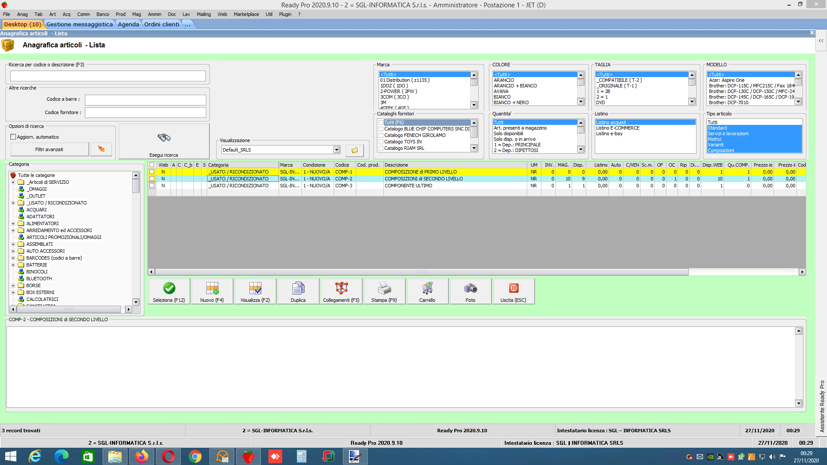Open the Anag menu

click(22, 14)
